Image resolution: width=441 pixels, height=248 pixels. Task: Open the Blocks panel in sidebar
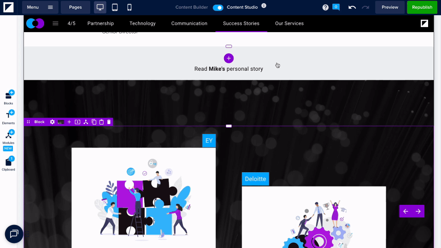[x=9, y=97]
